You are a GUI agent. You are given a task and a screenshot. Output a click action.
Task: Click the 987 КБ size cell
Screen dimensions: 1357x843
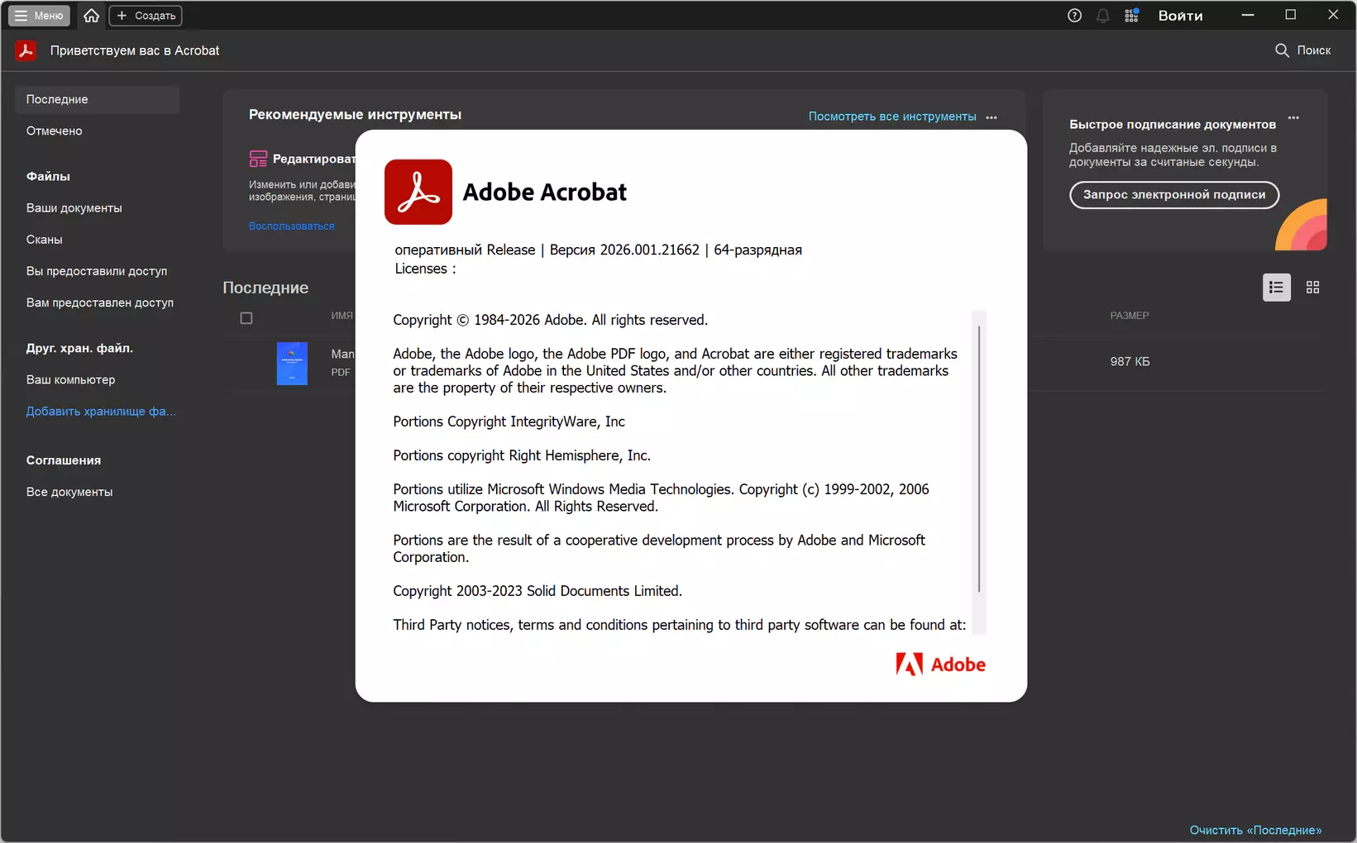1130,362
